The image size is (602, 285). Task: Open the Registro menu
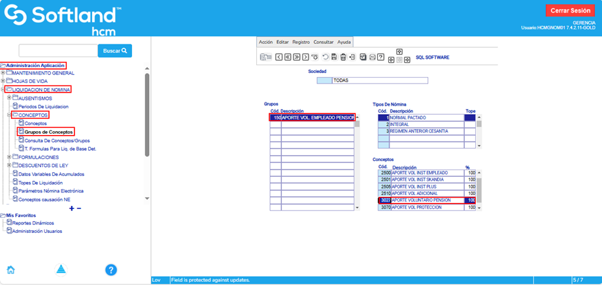(301, 42)
